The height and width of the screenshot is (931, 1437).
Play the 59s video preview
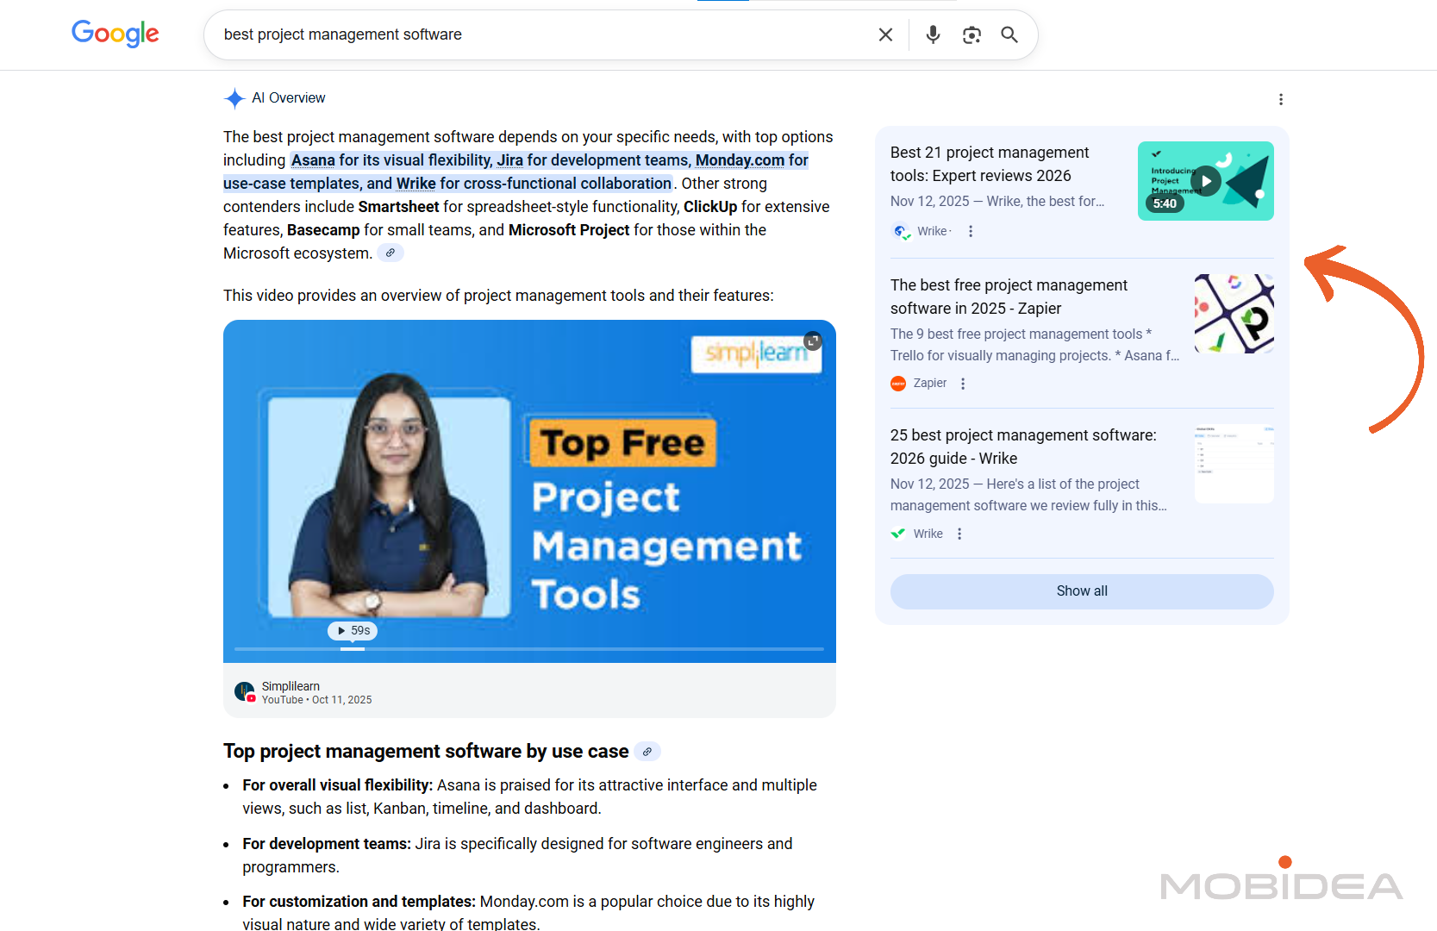point(353,631)
